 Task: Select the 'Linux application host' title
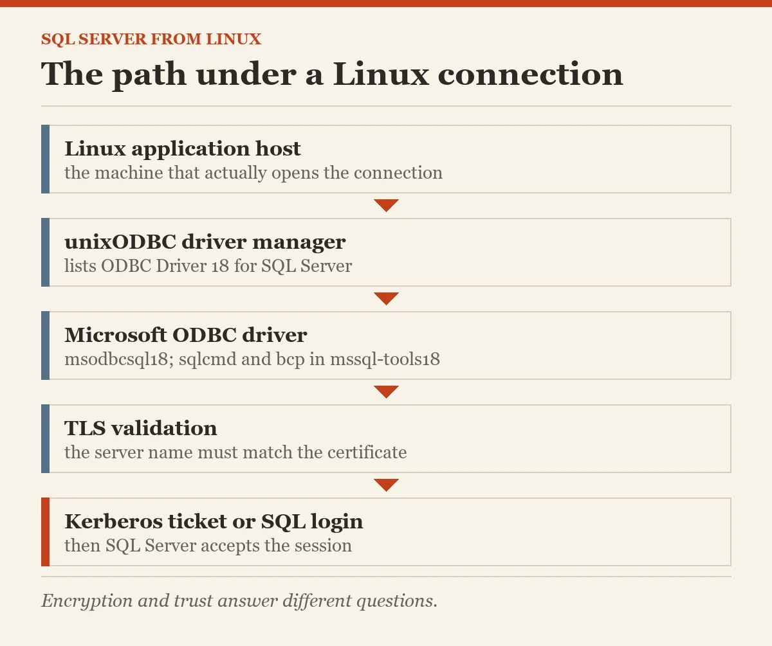click(183, 149)
